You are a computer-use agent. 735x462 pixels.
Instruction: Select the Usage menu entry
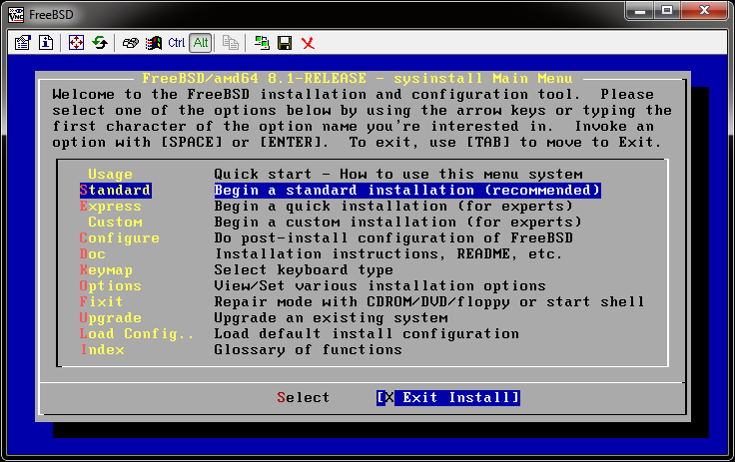point(110,174)
